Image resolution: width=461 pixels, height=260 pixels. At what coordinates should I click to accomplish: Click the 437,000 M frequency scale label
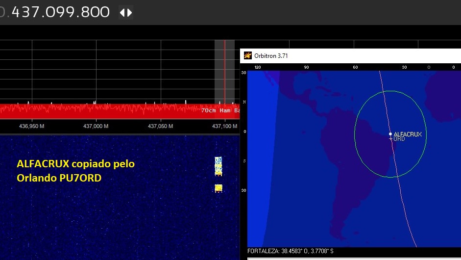click(96, 126)
